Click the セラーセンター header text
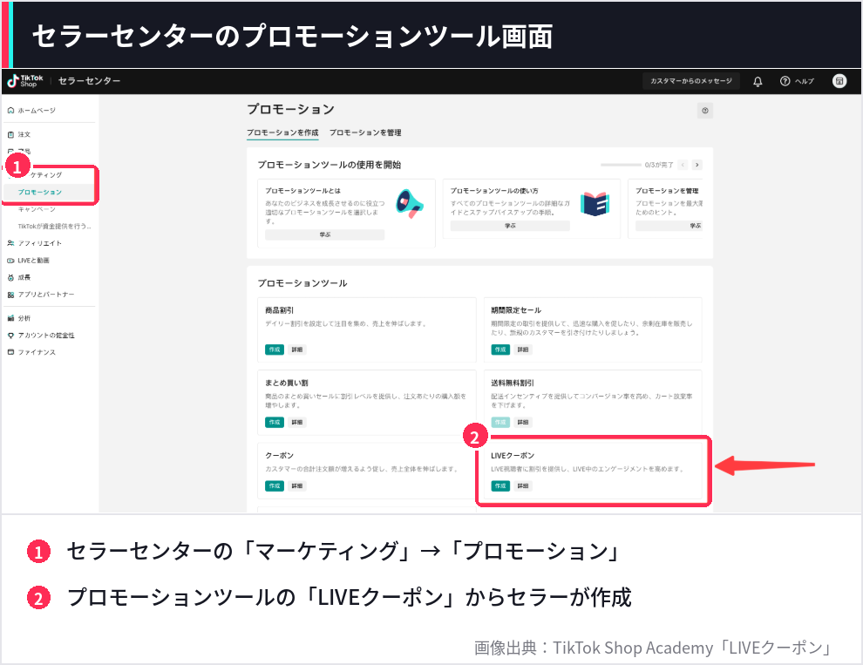 click(89, 81)
